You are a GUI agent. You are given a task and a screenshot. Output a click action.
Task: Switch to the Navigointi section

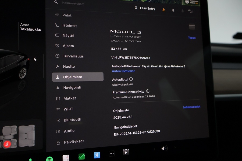(72, 87)
